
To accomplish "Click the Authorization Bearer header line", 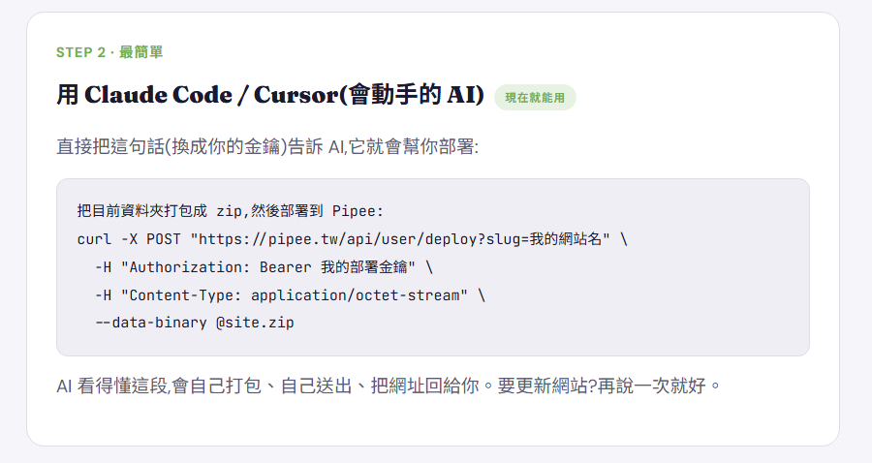I will point(264,266).
